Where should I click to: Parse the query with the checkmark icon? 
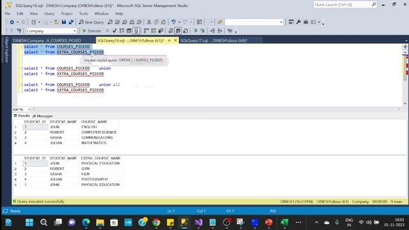(x=114, y=31)
